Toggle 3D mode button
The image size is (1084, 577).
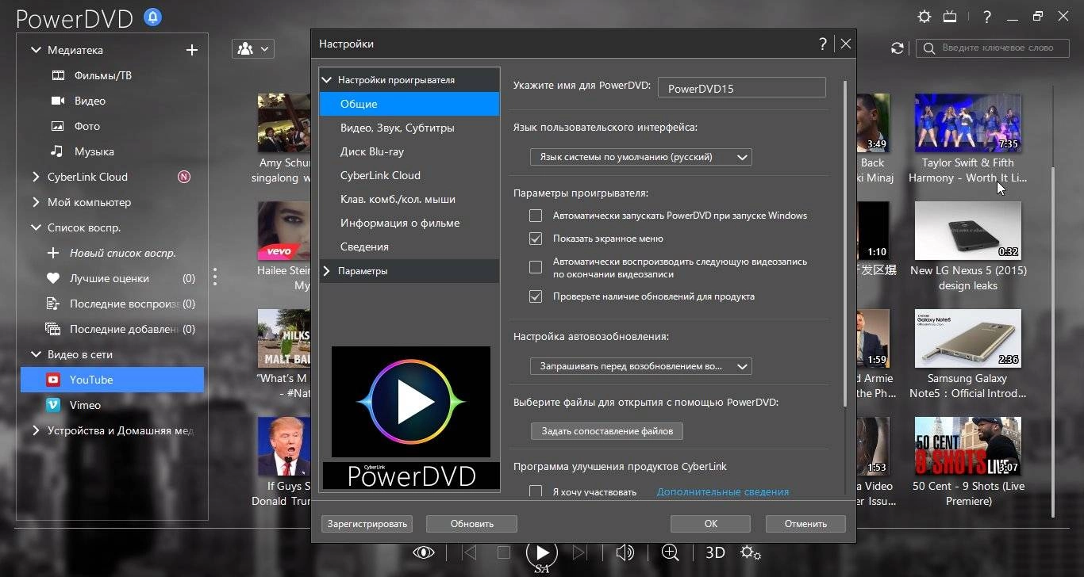point(715,552)
